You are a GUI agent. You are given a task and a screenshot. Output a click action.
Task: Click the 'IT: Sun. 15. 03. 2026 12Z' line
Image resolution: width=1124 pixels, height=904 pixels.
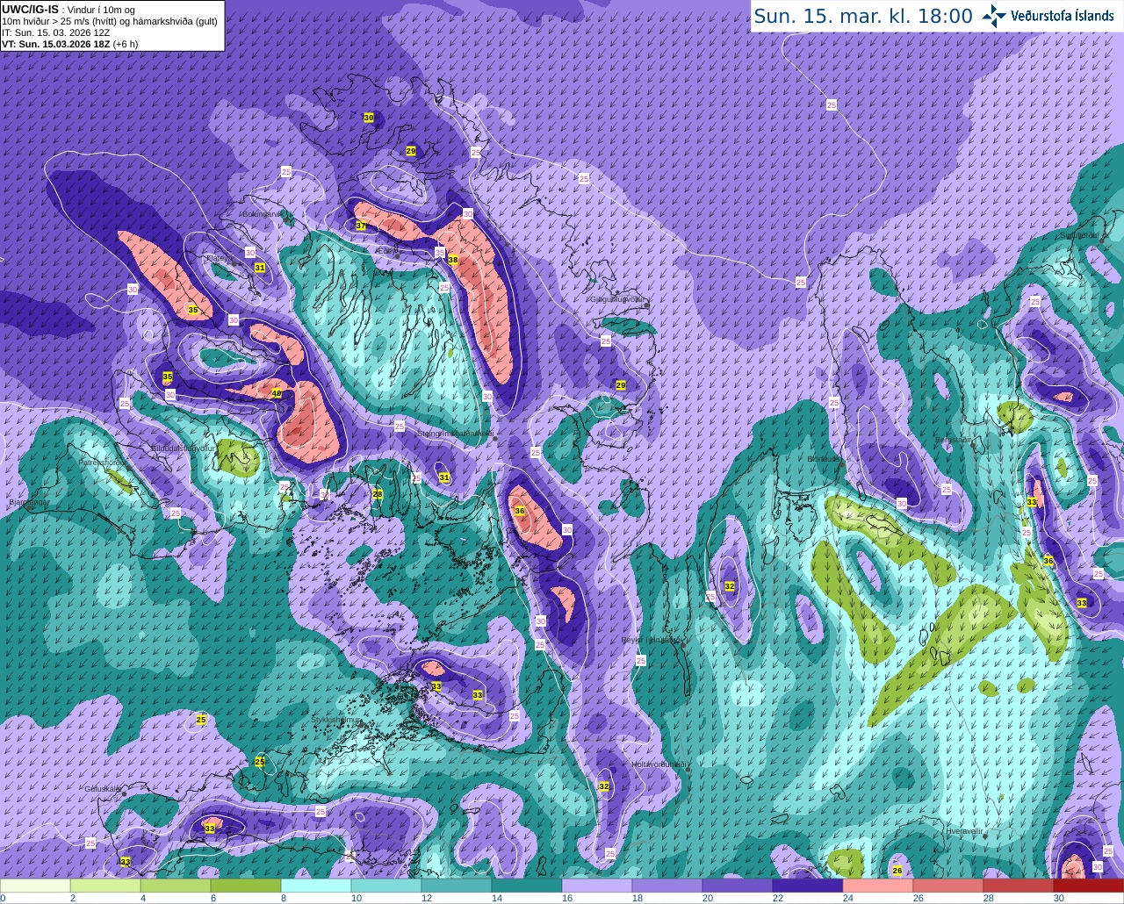coord(55,32)
